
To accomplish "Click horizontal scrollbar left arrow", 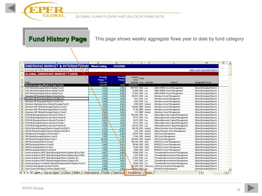I will click(201, 173).
